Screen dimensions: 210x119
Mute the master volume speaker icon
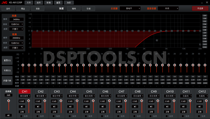8,115
